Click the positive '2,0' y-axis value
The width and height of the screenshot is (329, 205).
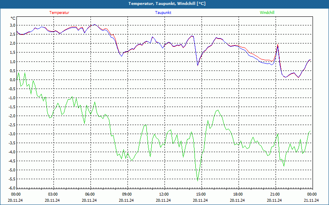coord(13,43)
